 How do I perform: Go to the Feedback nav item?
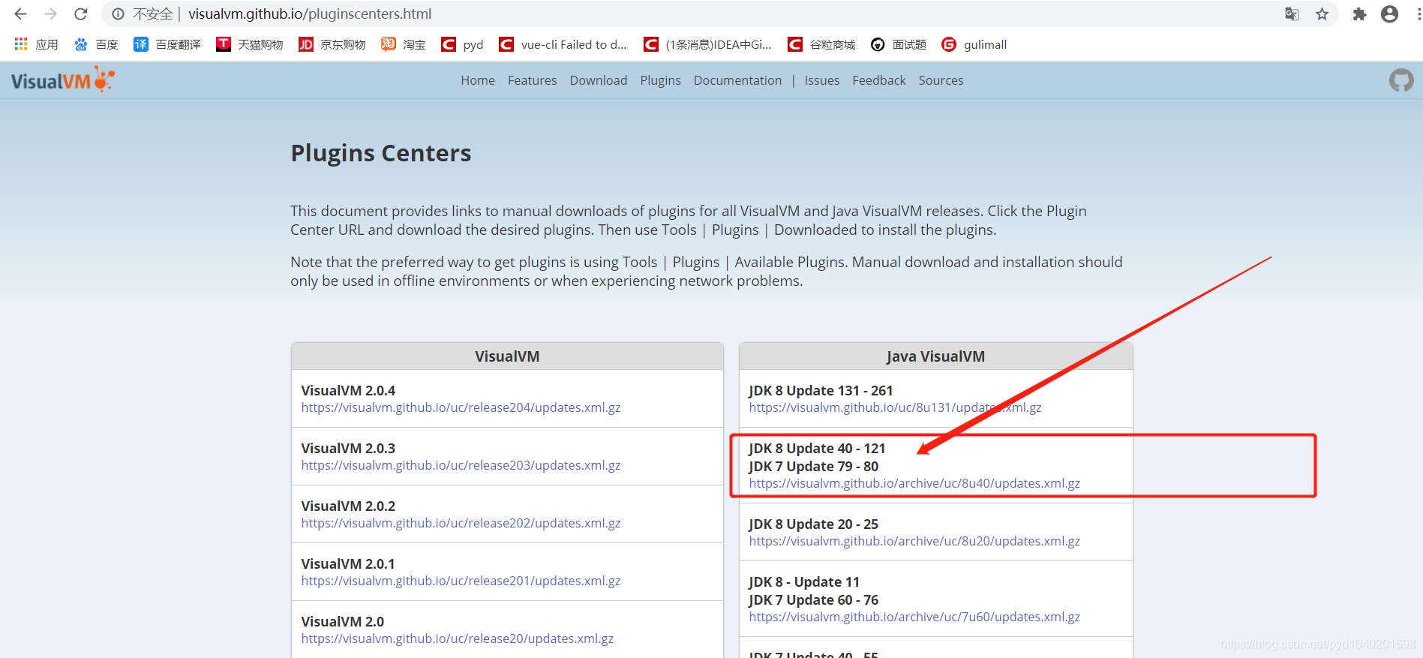click(879, 80)
